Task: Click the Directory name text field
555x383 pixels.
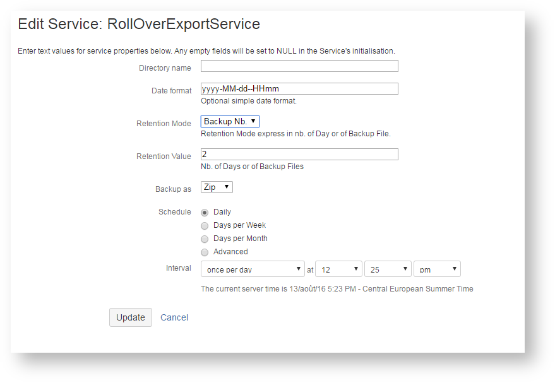Action: coord(299,66)
